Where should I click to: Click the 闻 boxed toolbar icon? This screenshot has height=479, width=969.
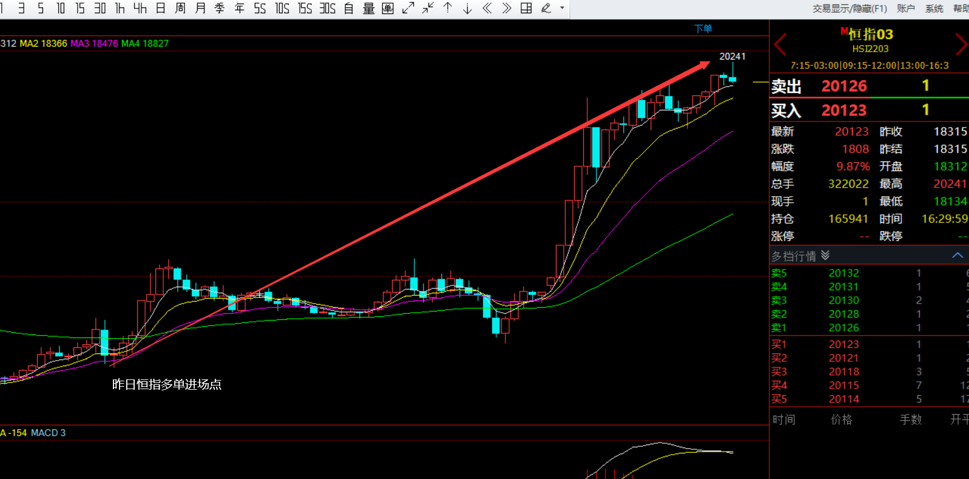click(388, 8)
